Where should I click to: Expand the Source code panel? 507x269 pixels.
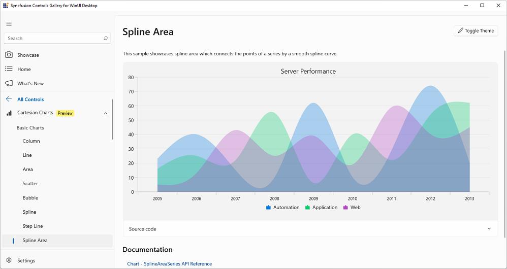point(489,229)
